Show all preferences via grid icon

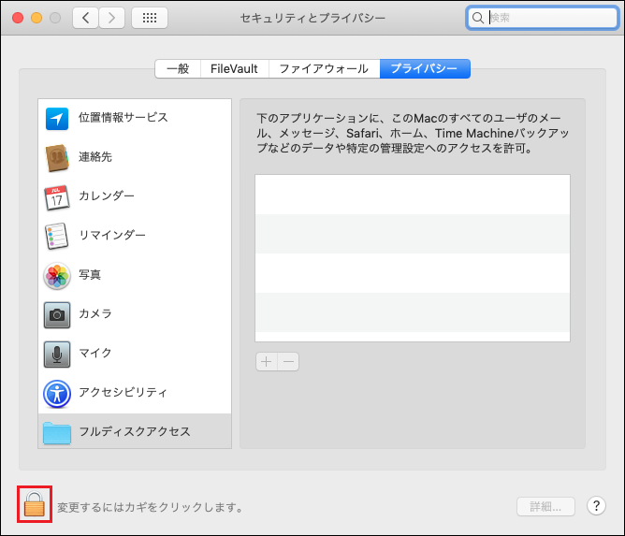tap(150, 18)
